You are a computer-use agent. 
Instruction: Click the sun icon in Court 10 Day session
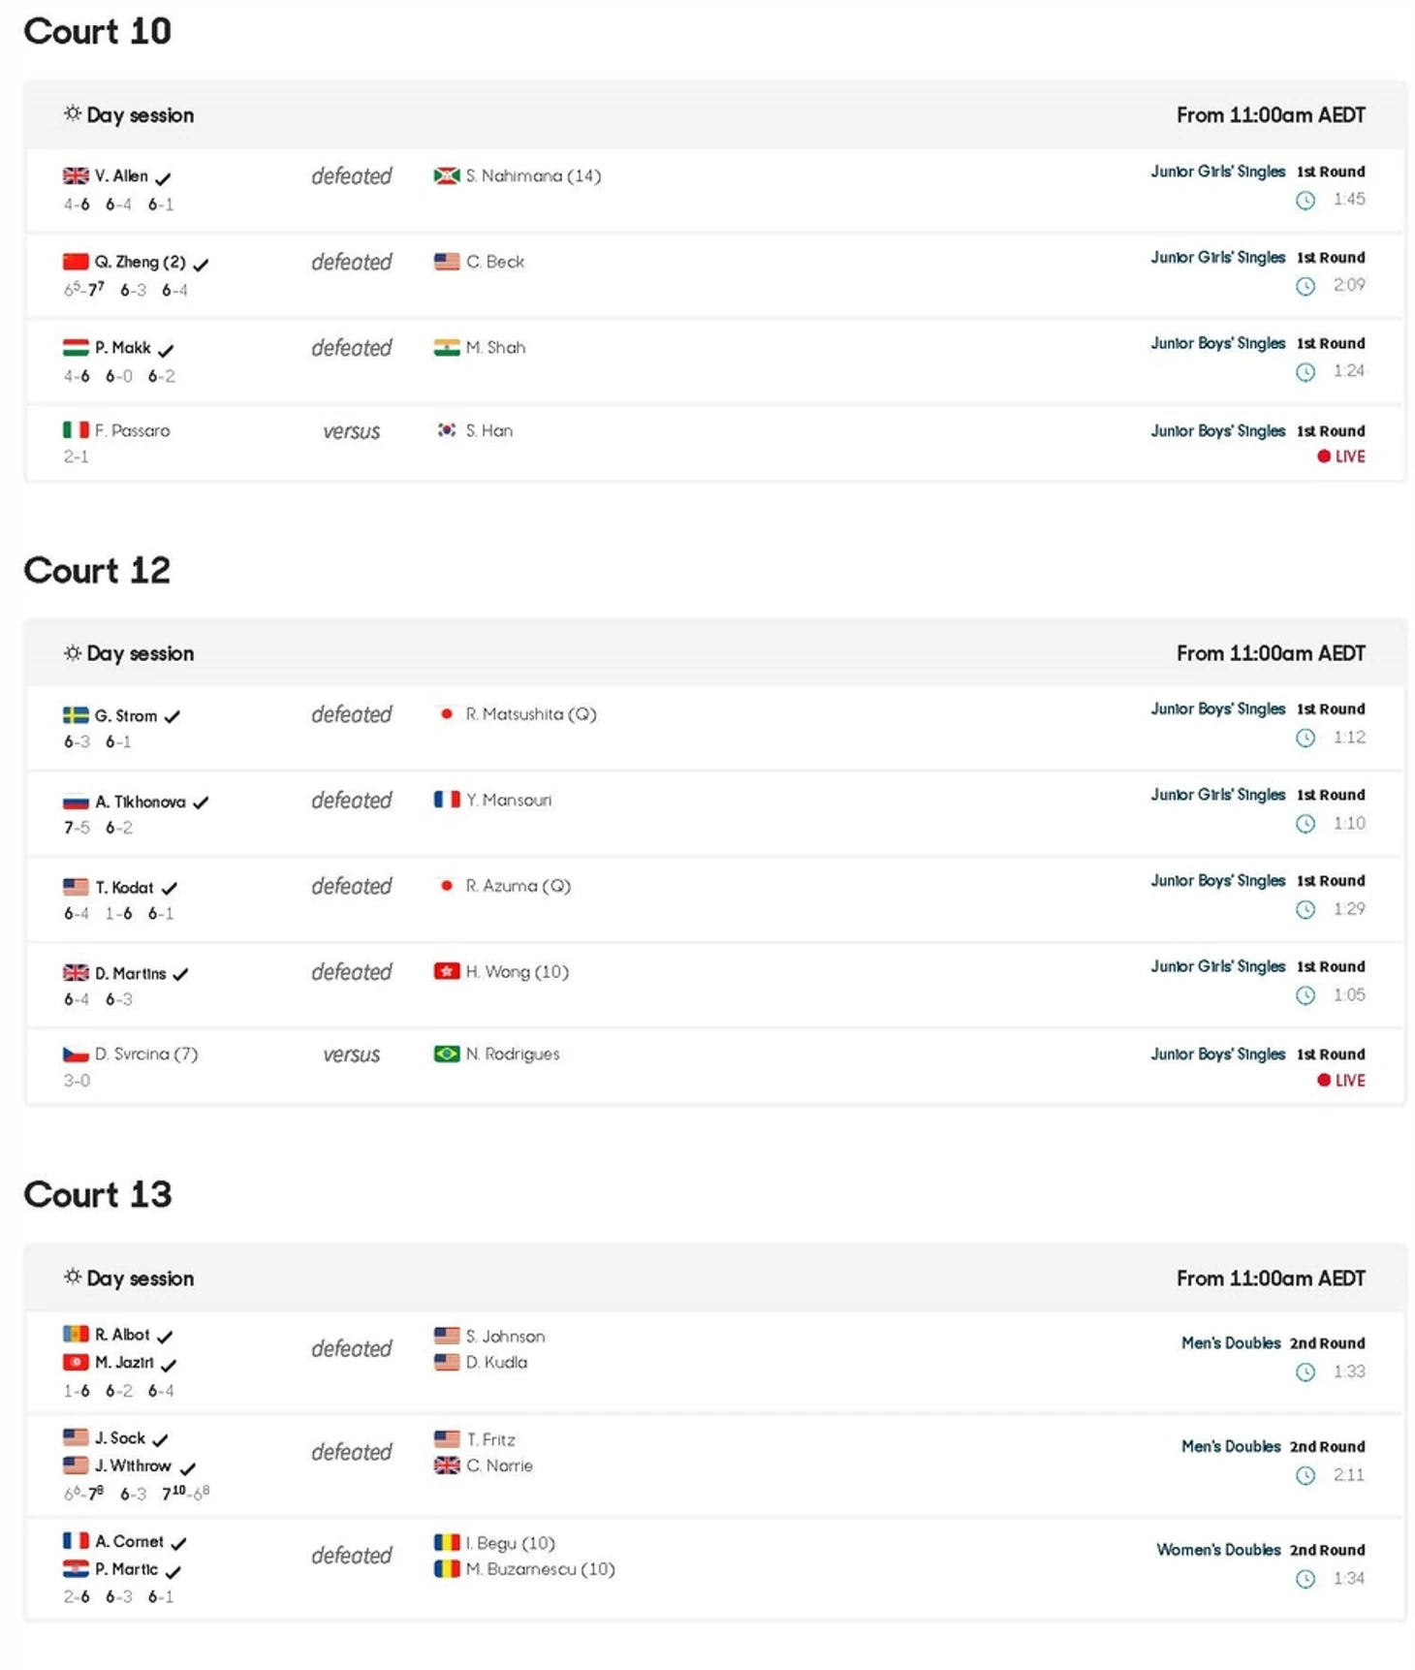click(73, 114)
